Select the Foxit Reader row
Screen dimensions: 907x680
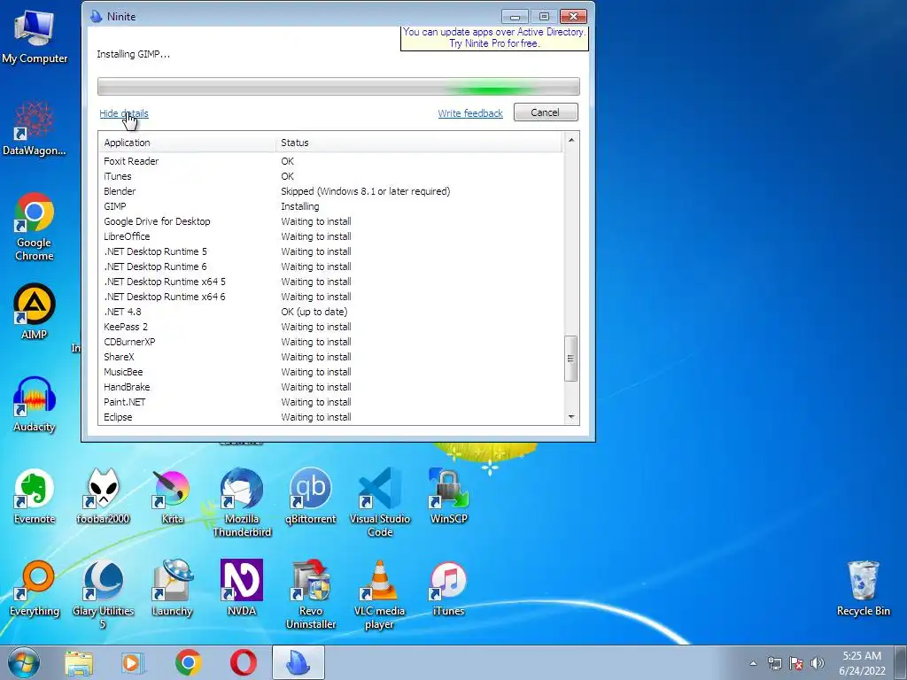pos(331,161)
